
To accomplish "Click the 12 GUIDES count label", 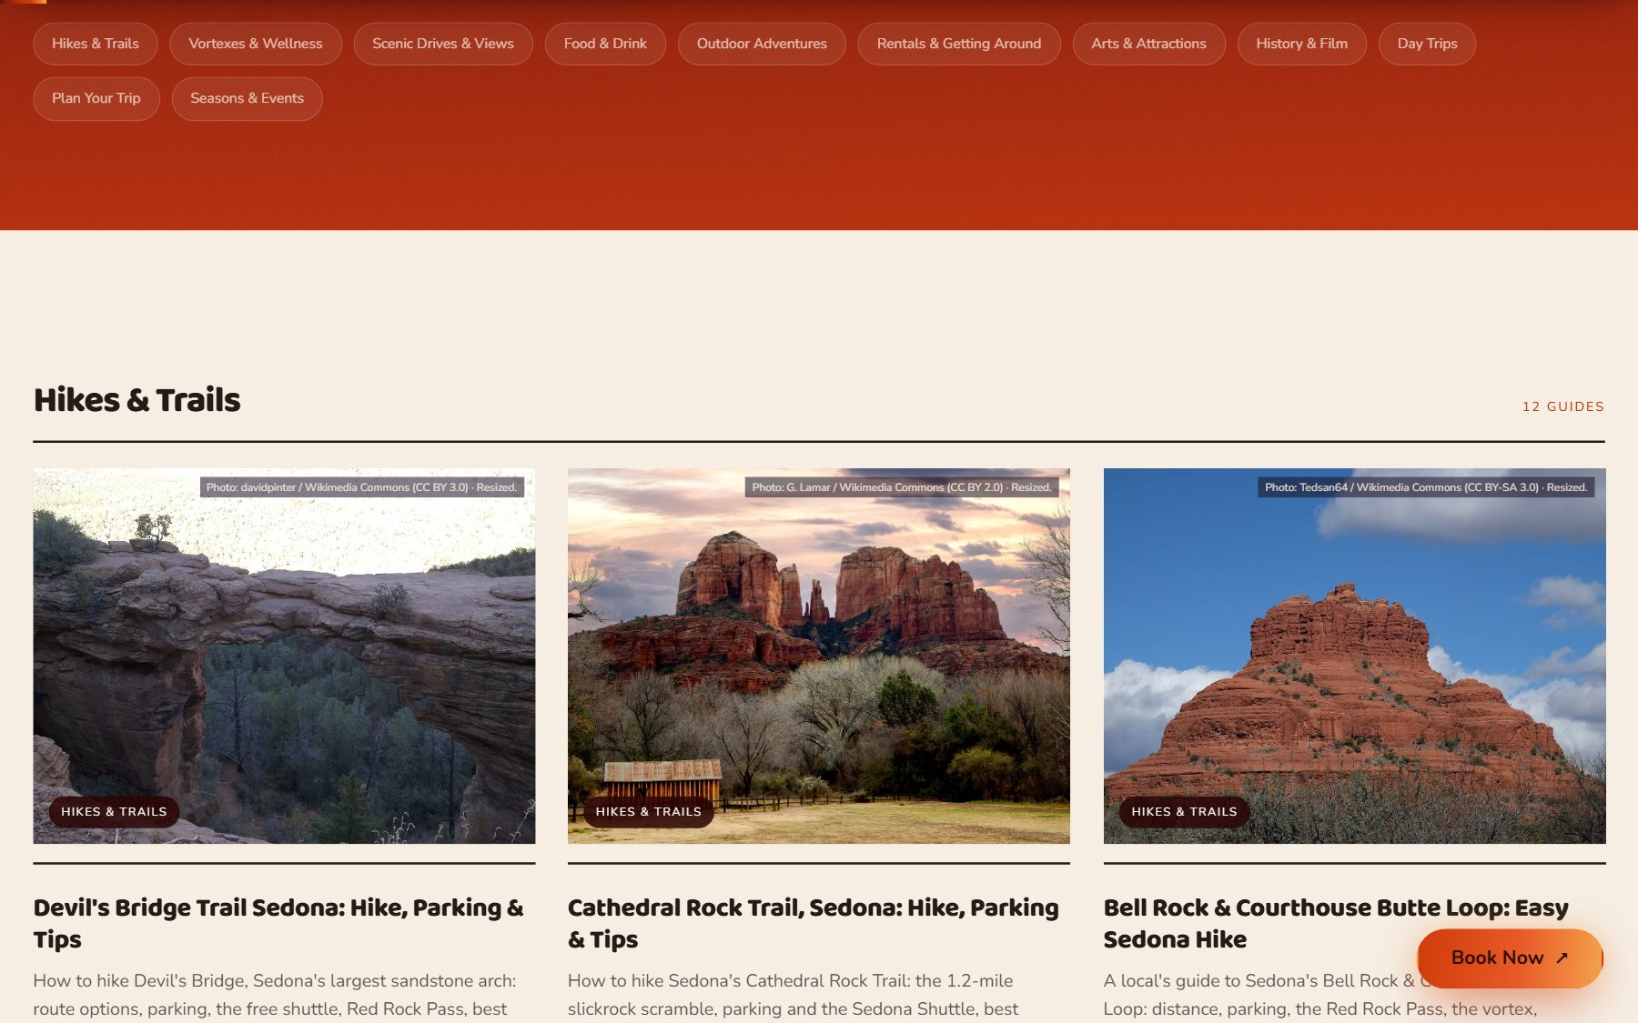I will pos(1563,406).
